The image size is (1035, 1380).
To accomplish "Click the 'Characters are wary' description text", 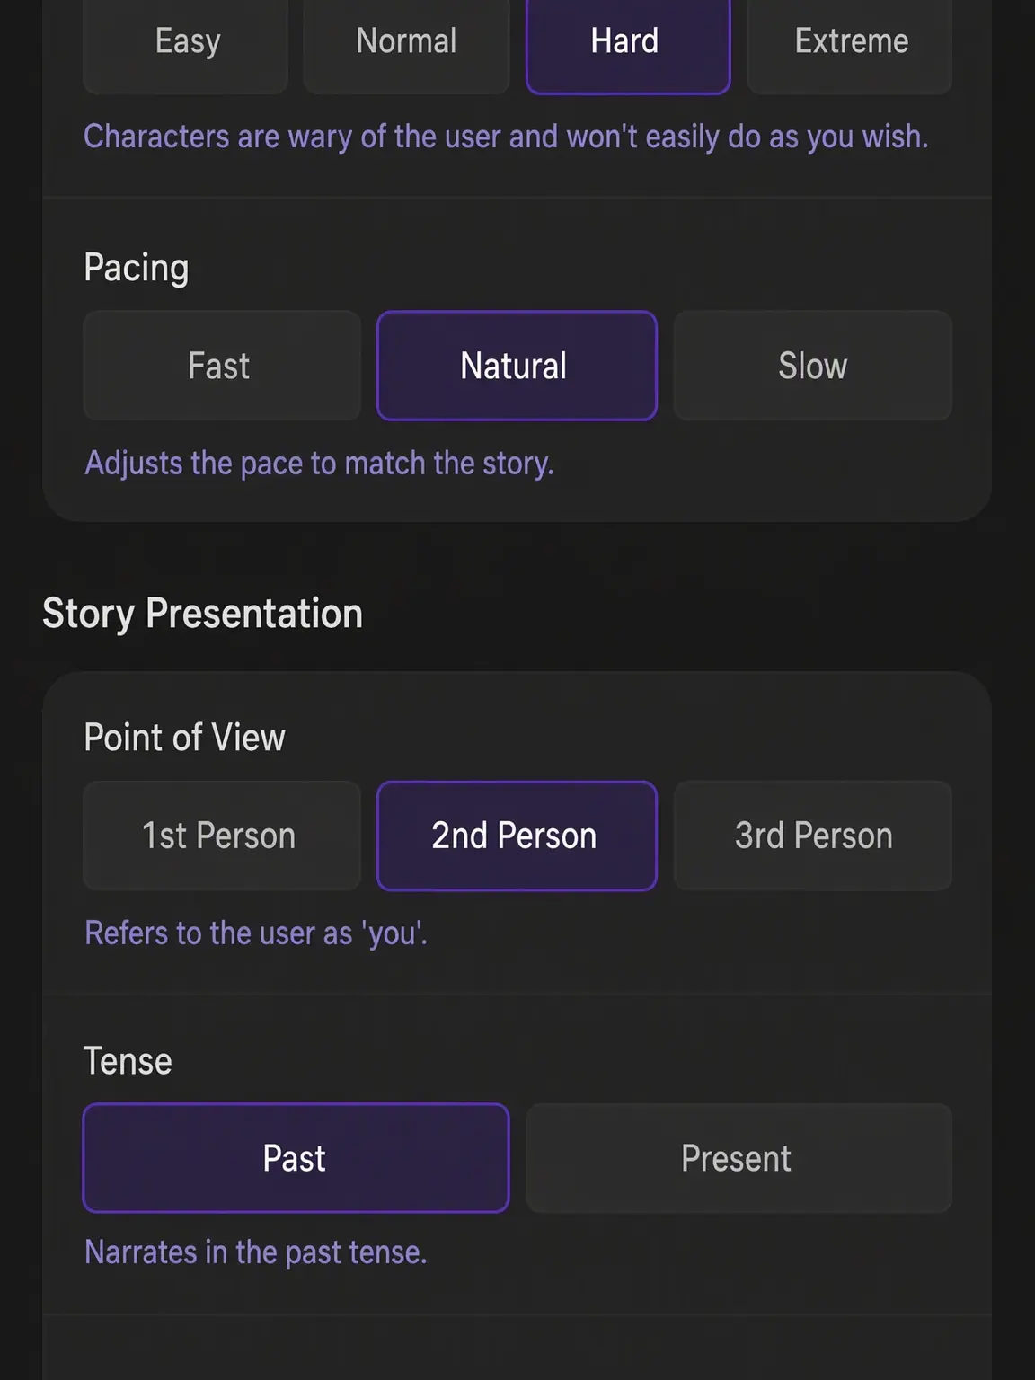I will tap(506, 137).
